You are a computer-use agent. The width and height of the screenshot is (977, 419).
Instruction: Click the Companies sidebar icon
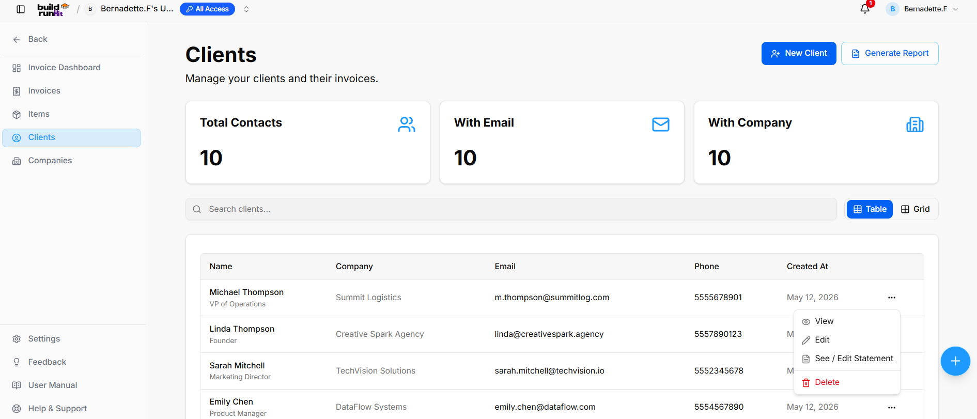17,161
